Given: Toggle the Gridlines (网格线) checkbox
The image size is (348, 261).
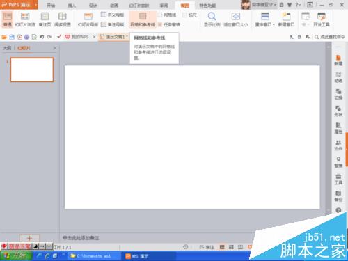Looking at the screenshot, I should (x=160, y=15).
